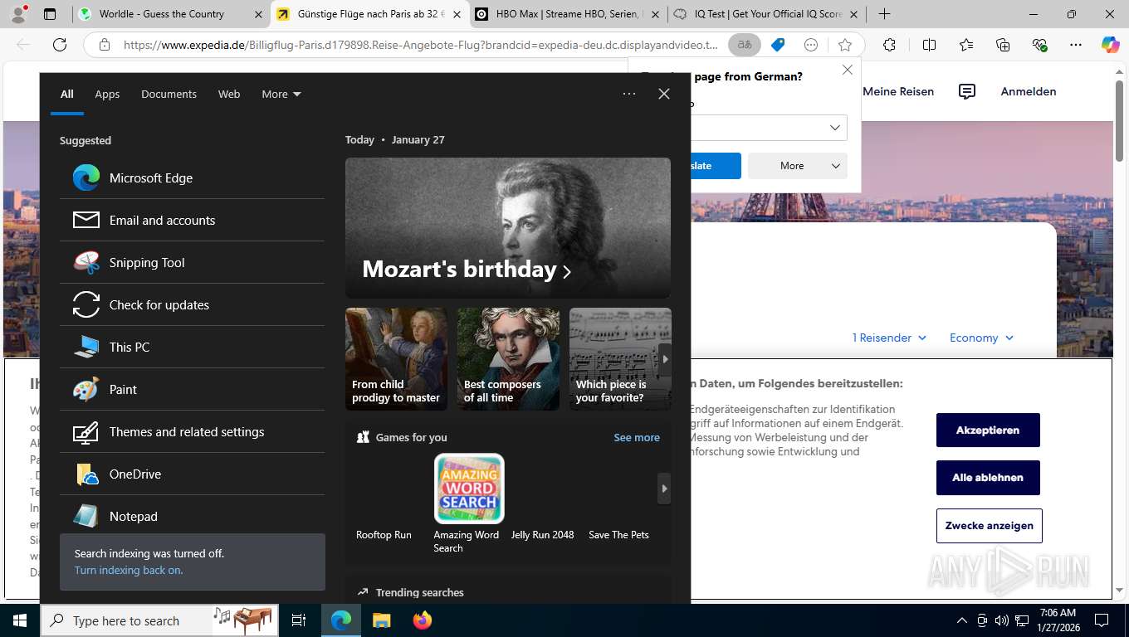Screen dimensions: 1129x637
Task: Open Mozart's birthday featured story
Action: (508, 228)
